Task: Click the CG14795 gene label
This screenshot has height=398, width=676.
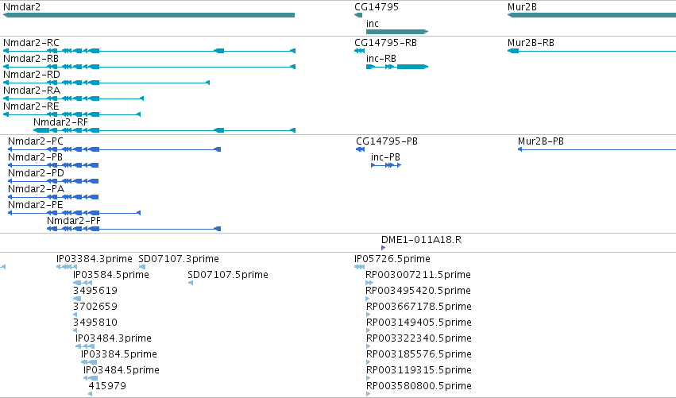Action: (377, 7)
